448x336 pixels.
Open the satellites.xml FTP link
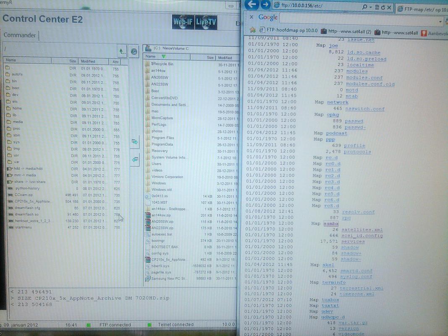tap(362, 229)
